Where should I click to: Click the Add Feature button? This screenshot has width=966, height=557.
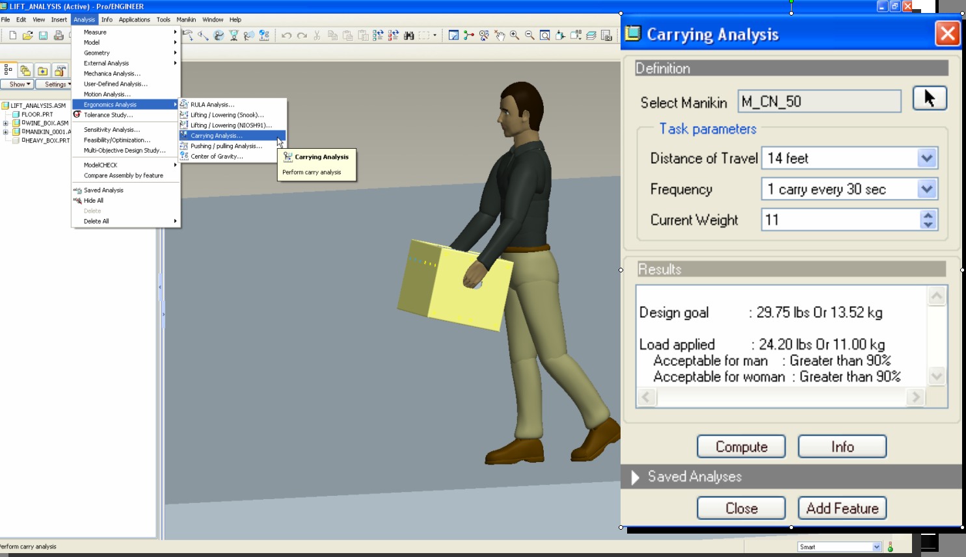842,508
